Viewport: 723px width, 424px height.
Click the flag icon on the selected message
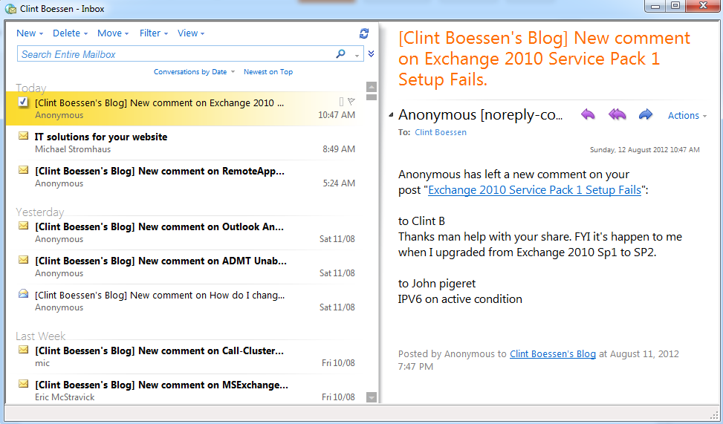pos(351,102)
